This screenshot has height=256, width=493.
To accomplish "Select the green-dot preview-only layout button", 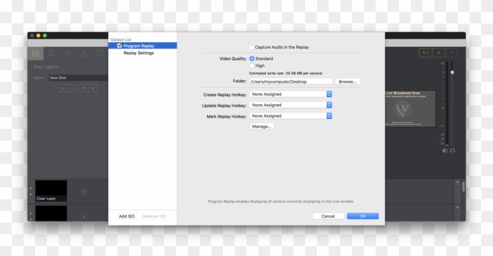I will click(439, 53).
